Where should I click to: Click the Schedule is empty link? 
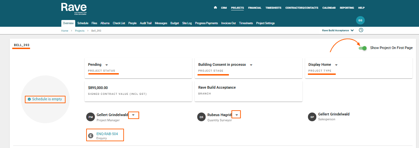point(47,99)
